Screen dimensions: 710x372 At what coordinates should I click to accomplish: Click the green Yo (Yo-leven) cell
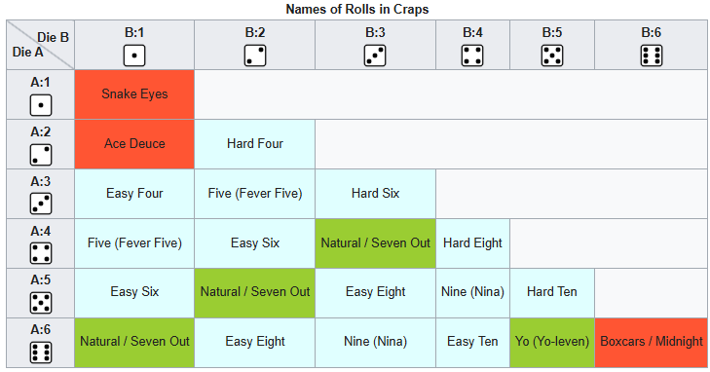click(x=552, y=343)
